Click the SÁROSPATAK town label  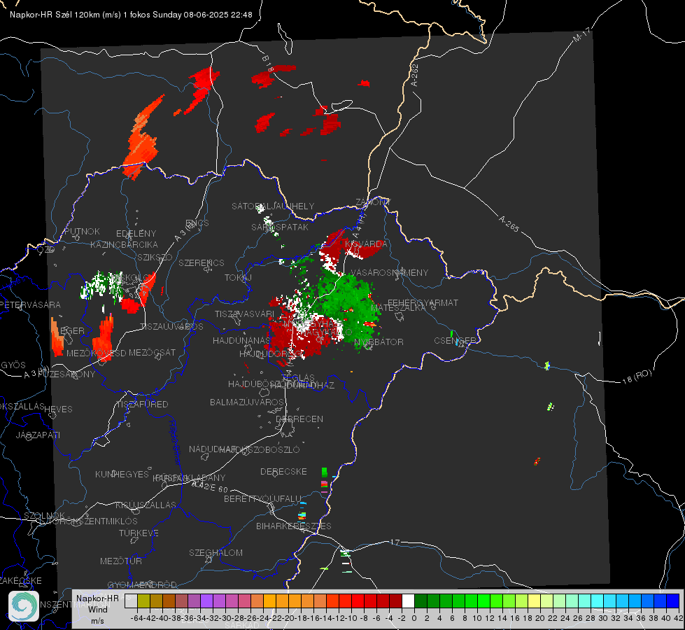point(280,227)
